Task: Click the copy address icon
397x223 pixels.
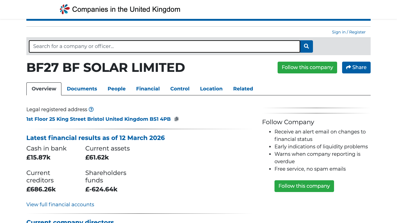Action: [x=176, y=119]
